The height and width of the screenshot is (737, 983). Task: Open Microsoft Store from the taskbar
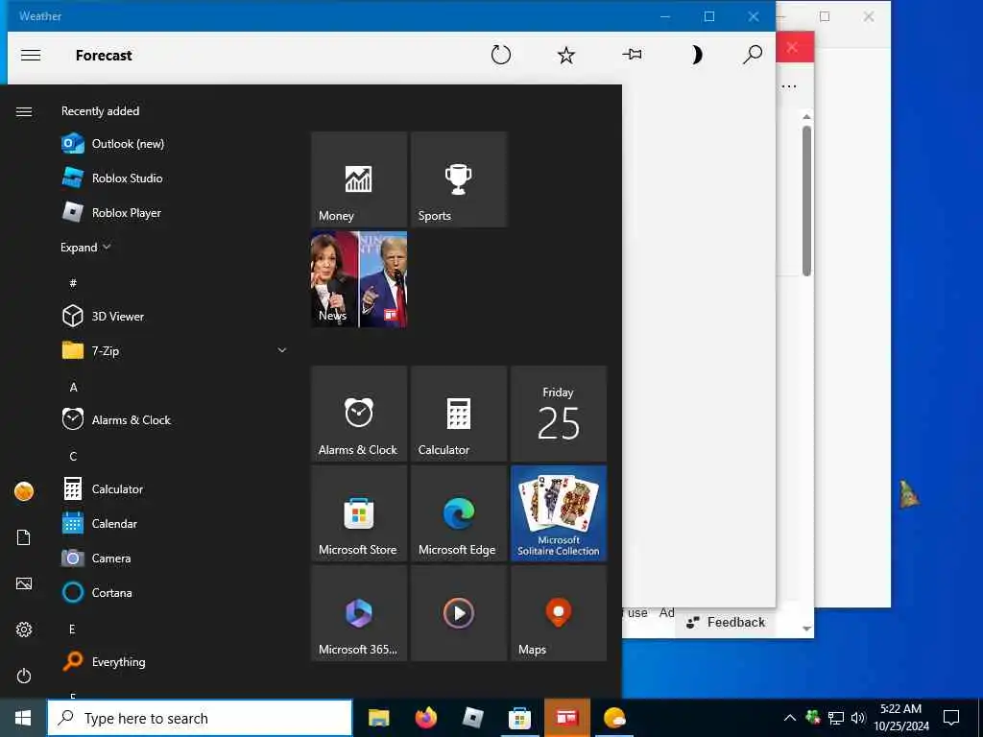(x=519, y=718)
